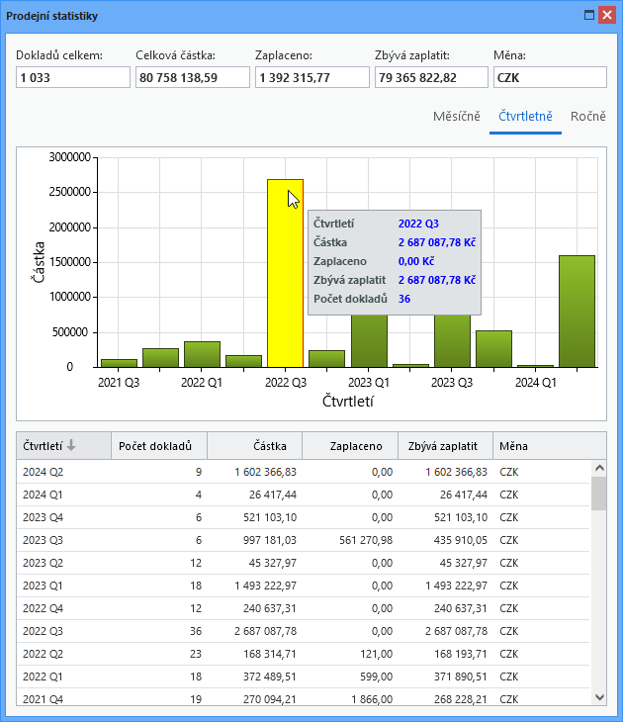Click the Počet dokladů column header

pos(159,446)
